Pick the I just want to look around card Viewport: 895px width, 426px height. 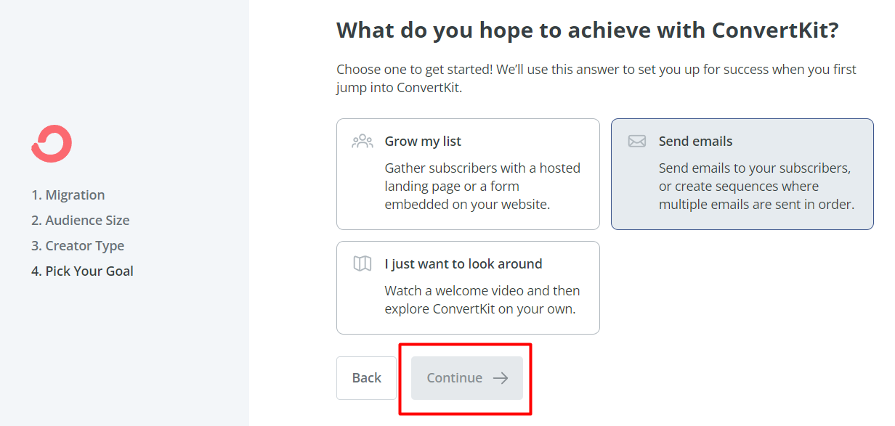point(468,287)
